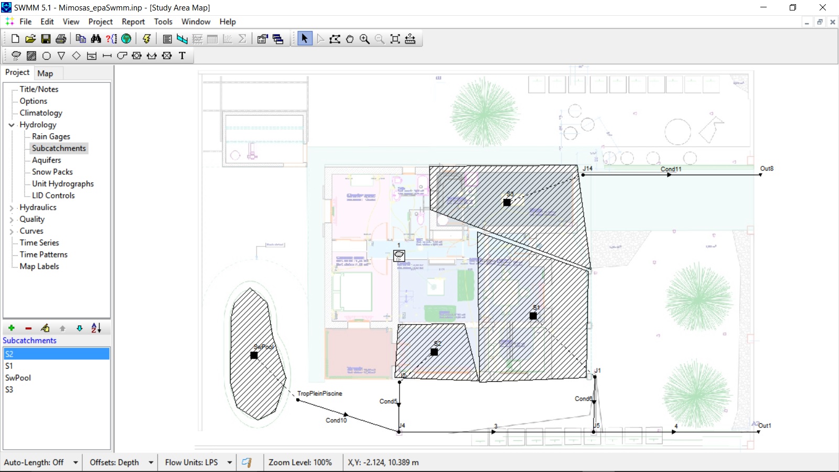Delete the selected object with the red minus
The width and height of the screenshot is (839, 472).
(28, 328)
